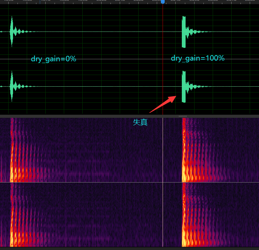The height and width of the screenshot is (250, 259).
Task: Click lower spectrogram's first bright transient
Action: click(12, 214)
